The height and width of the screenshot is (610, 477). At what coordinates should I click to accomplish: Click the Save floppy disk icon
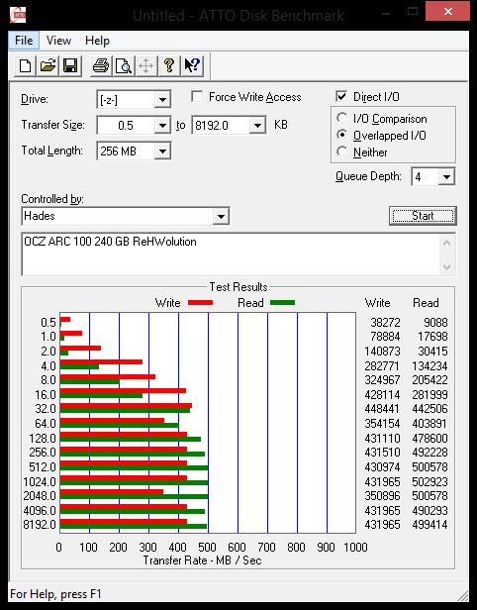pos(70,65)
